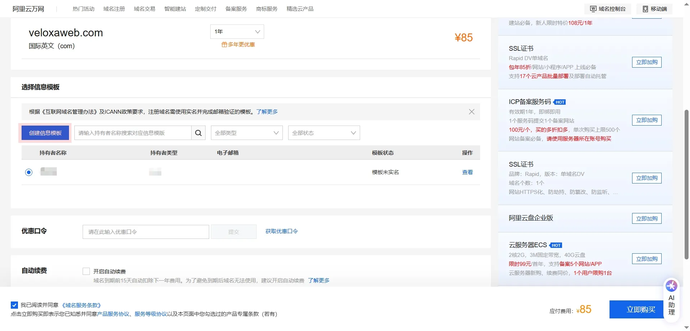This screenshot has height=331, width=690.
Task: Click the HOT badge beside ICP备案服务码
Action: tap(560, 102)
